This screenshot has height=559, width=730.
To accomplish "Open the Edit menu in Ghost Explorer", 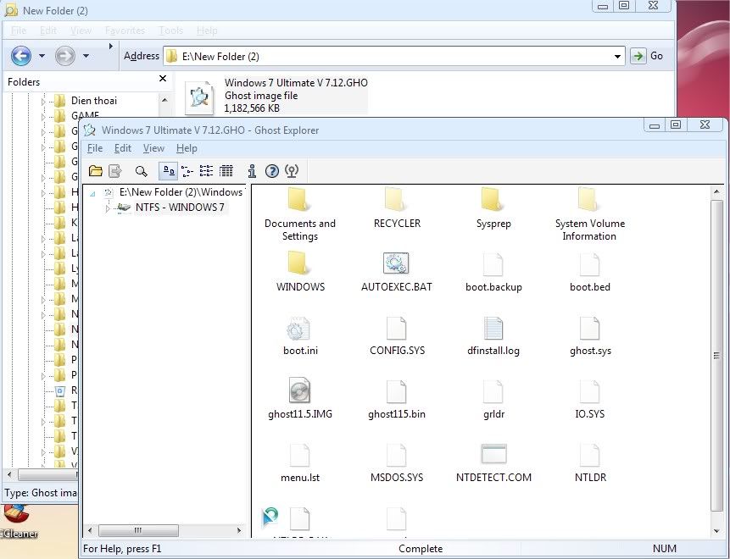I will click(122, 148).
